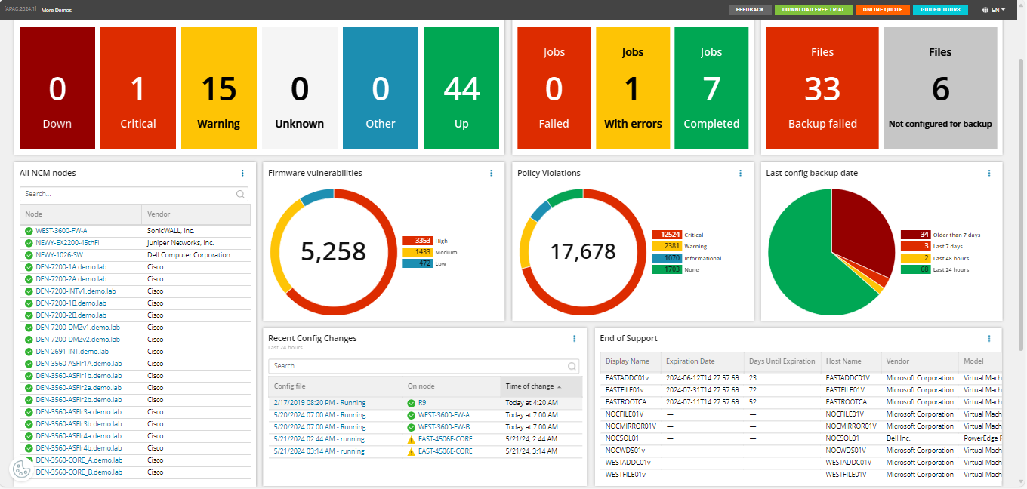This screenshot has height=489, width=1027.
Task: Open cookie settings icon
Action: (x=20, y=469)
